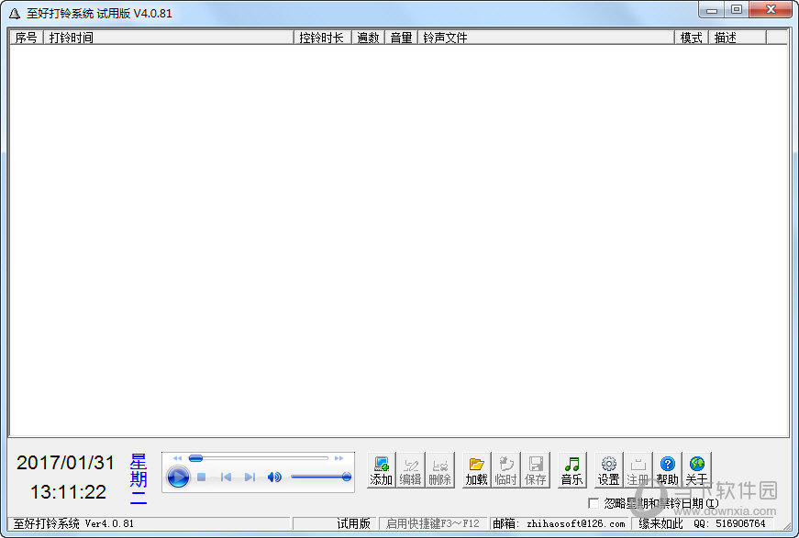Screen dimensions: 799x538
Task: Click the 保存 (Save) floppy button
Action: pos(536,470)
